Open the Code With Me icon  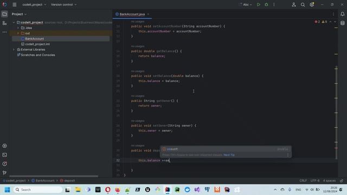[x=294, y=5]
